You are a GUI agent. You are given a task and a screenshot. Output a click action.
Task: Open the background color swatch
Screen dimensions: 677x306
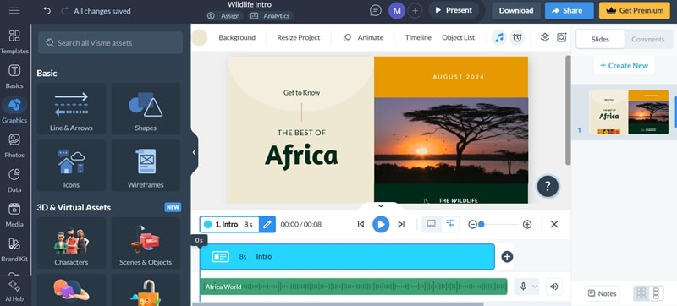coord(200,37)
